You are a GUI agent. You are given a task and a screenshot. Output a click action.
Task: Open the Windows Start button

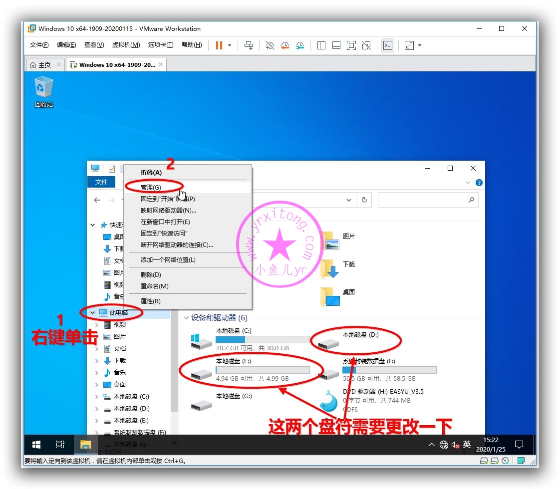point(36,445)
